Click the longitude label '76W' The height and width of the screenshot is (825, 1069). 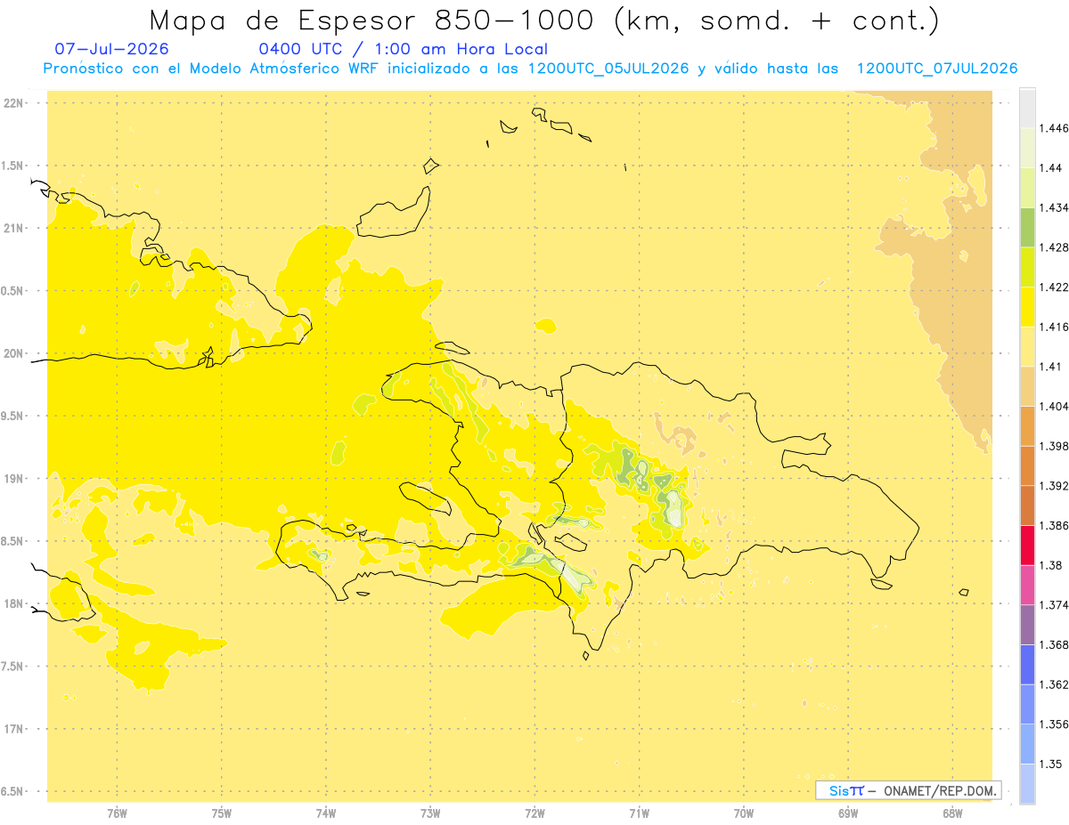[x=117, y=813]
